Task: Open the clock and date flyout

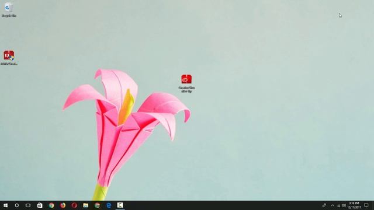Action: pos(354,205)
